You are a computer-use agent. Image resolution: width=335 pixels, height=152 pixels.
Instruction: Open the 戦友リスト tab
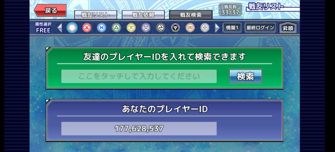pyautogui.click(x=96, y=15)
